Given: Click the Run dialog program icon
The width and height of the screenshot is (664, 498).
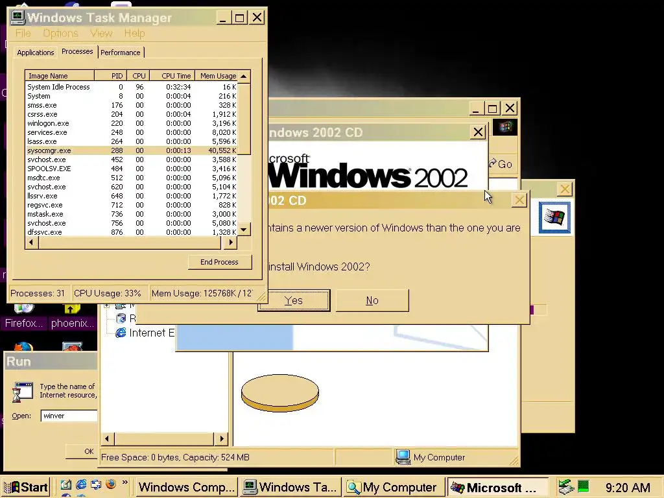Looking at the screenshot, I should click(23, 392).
